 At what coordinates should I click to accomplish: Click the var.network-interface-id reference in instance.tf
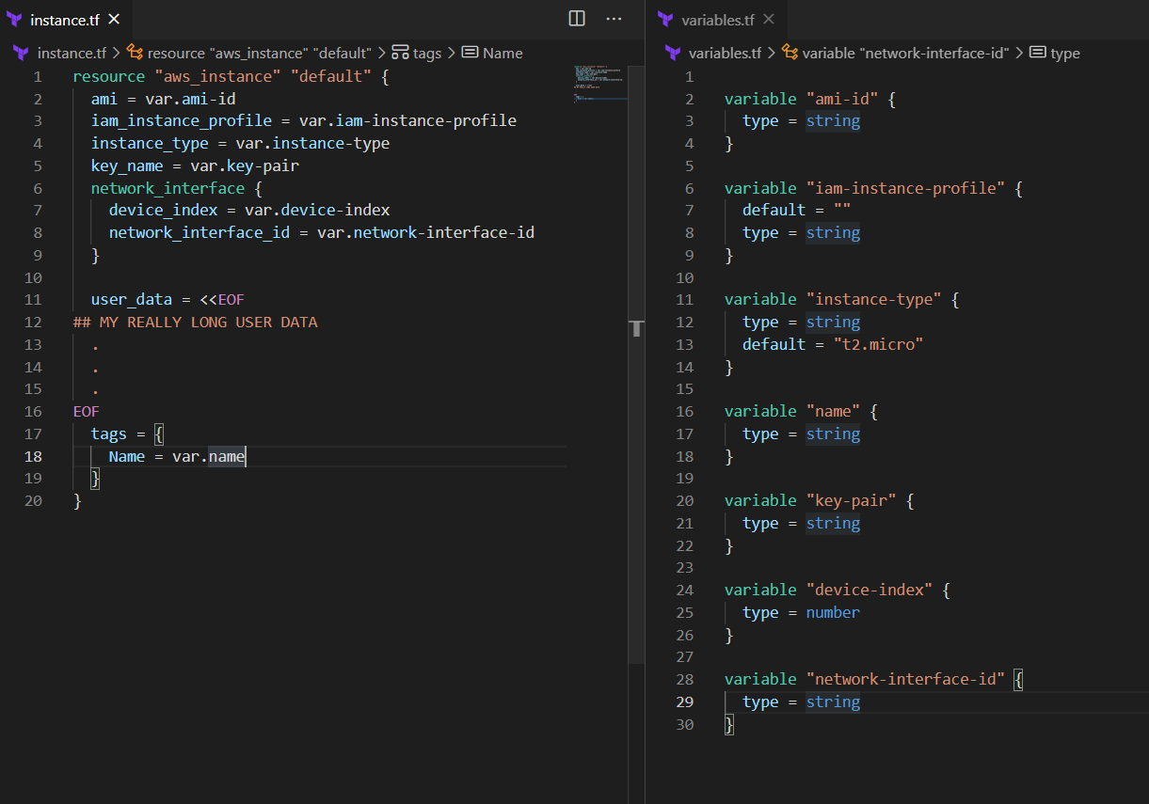tap(425, 232)
